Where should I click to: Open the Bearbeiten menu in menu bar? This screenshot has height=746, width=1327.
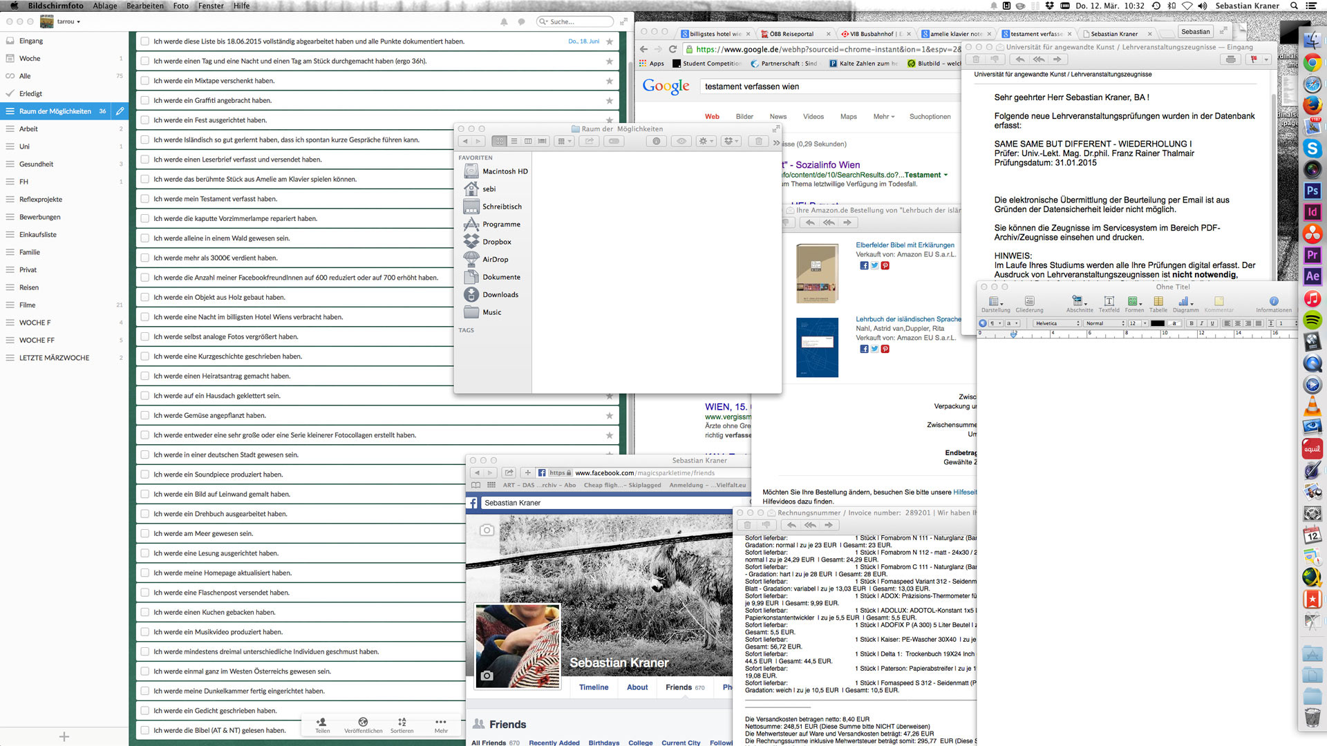[x=145, y=6]
